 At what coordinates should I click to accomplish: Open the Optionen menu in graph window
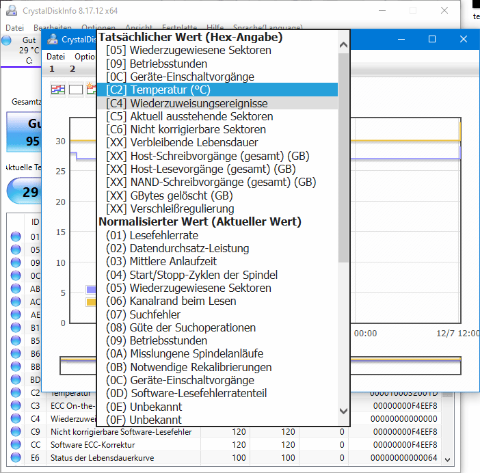[x=85, y=57]
